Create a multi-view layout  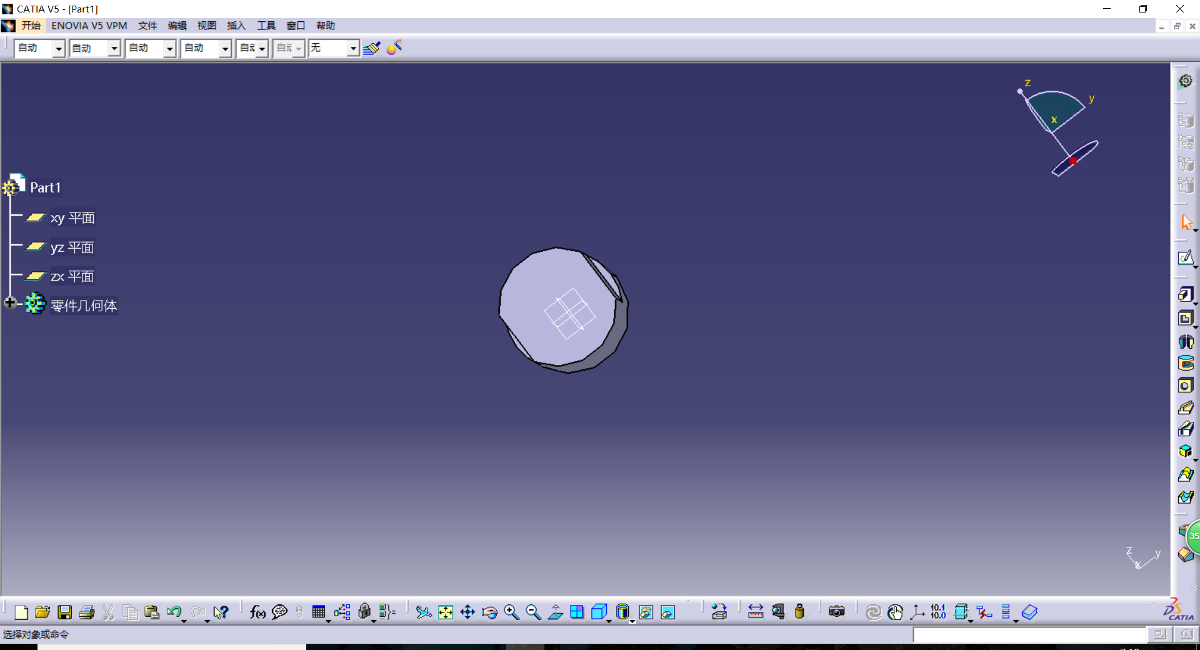click(577, 612)
